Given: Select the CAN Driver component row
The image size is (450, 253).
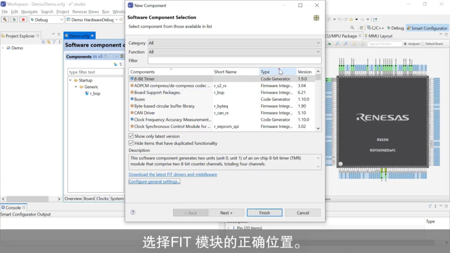Looking at the screenshot, I should tap(222, 113).
